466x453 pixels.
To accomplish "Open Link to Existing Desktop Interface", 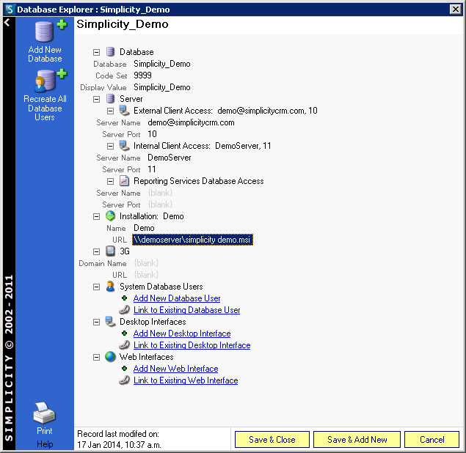I will coord(192,345).
